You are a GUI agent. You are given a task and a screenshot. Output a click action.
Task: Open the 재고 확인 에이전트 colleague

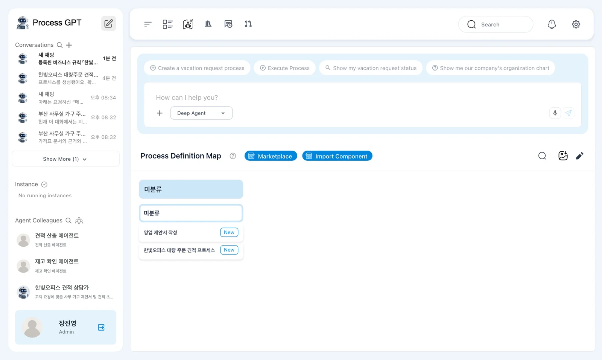coord(65,266)
